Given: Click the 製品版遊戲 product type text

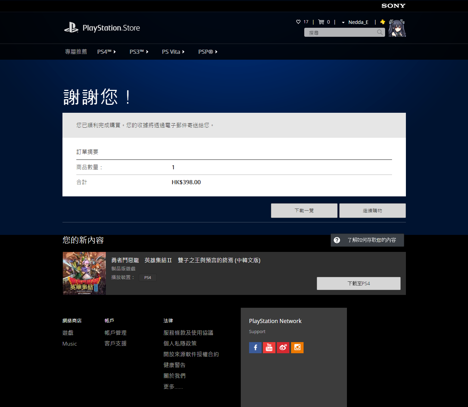Looking at the screenshot, I should pyautogui.click(x=124, y=269).
